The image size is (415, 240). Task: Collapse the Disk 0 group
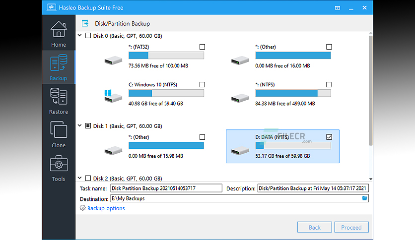coord(79,35)
